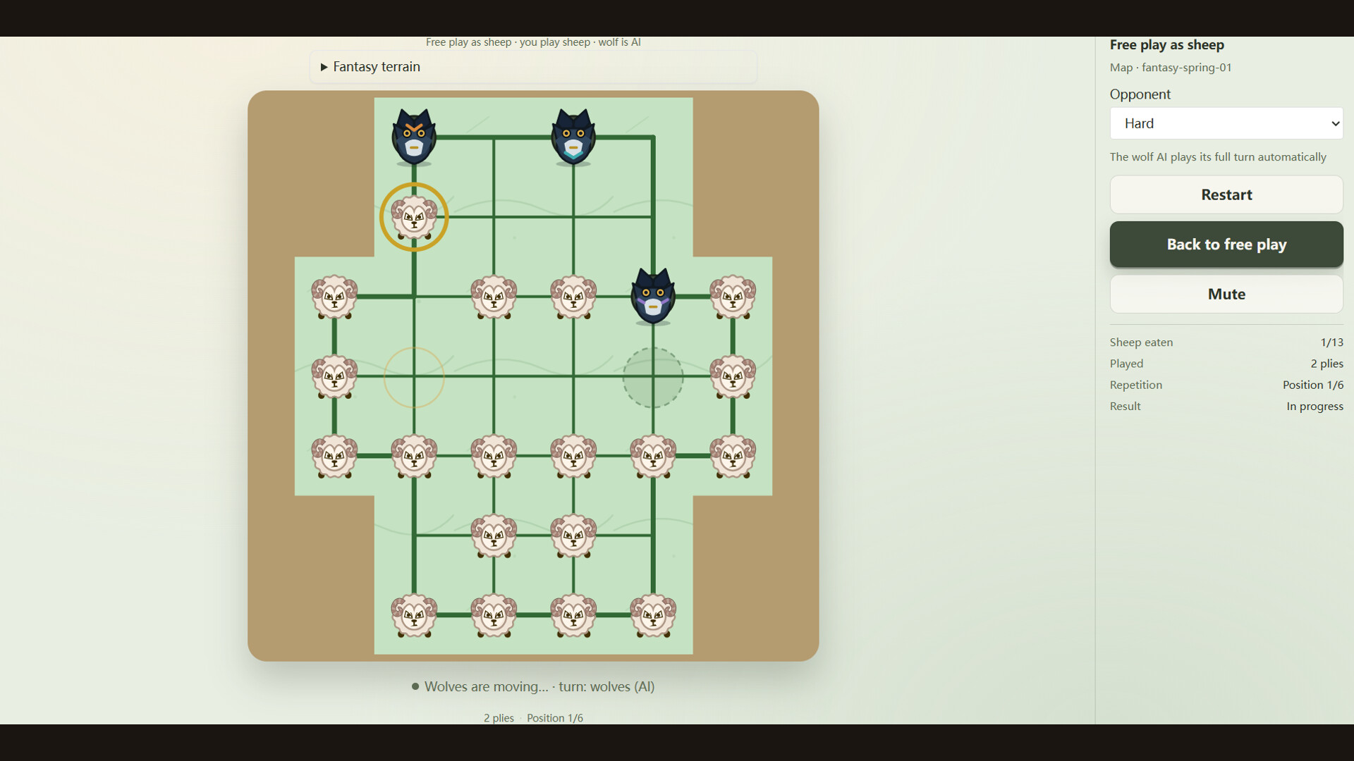The height and width of the screenshot is (761, 1354).
Task: Click the wolf with teal mask at top
Action: (x=573, y=137)
